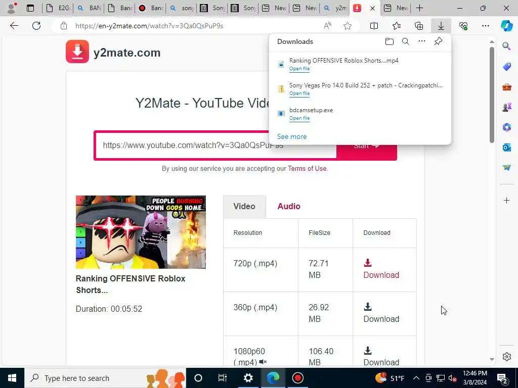Image resolution: width=518 pixels, height=388 pixels.
Task: Download the 1080p60 mp4 video
Action: [x=381, y=356]
